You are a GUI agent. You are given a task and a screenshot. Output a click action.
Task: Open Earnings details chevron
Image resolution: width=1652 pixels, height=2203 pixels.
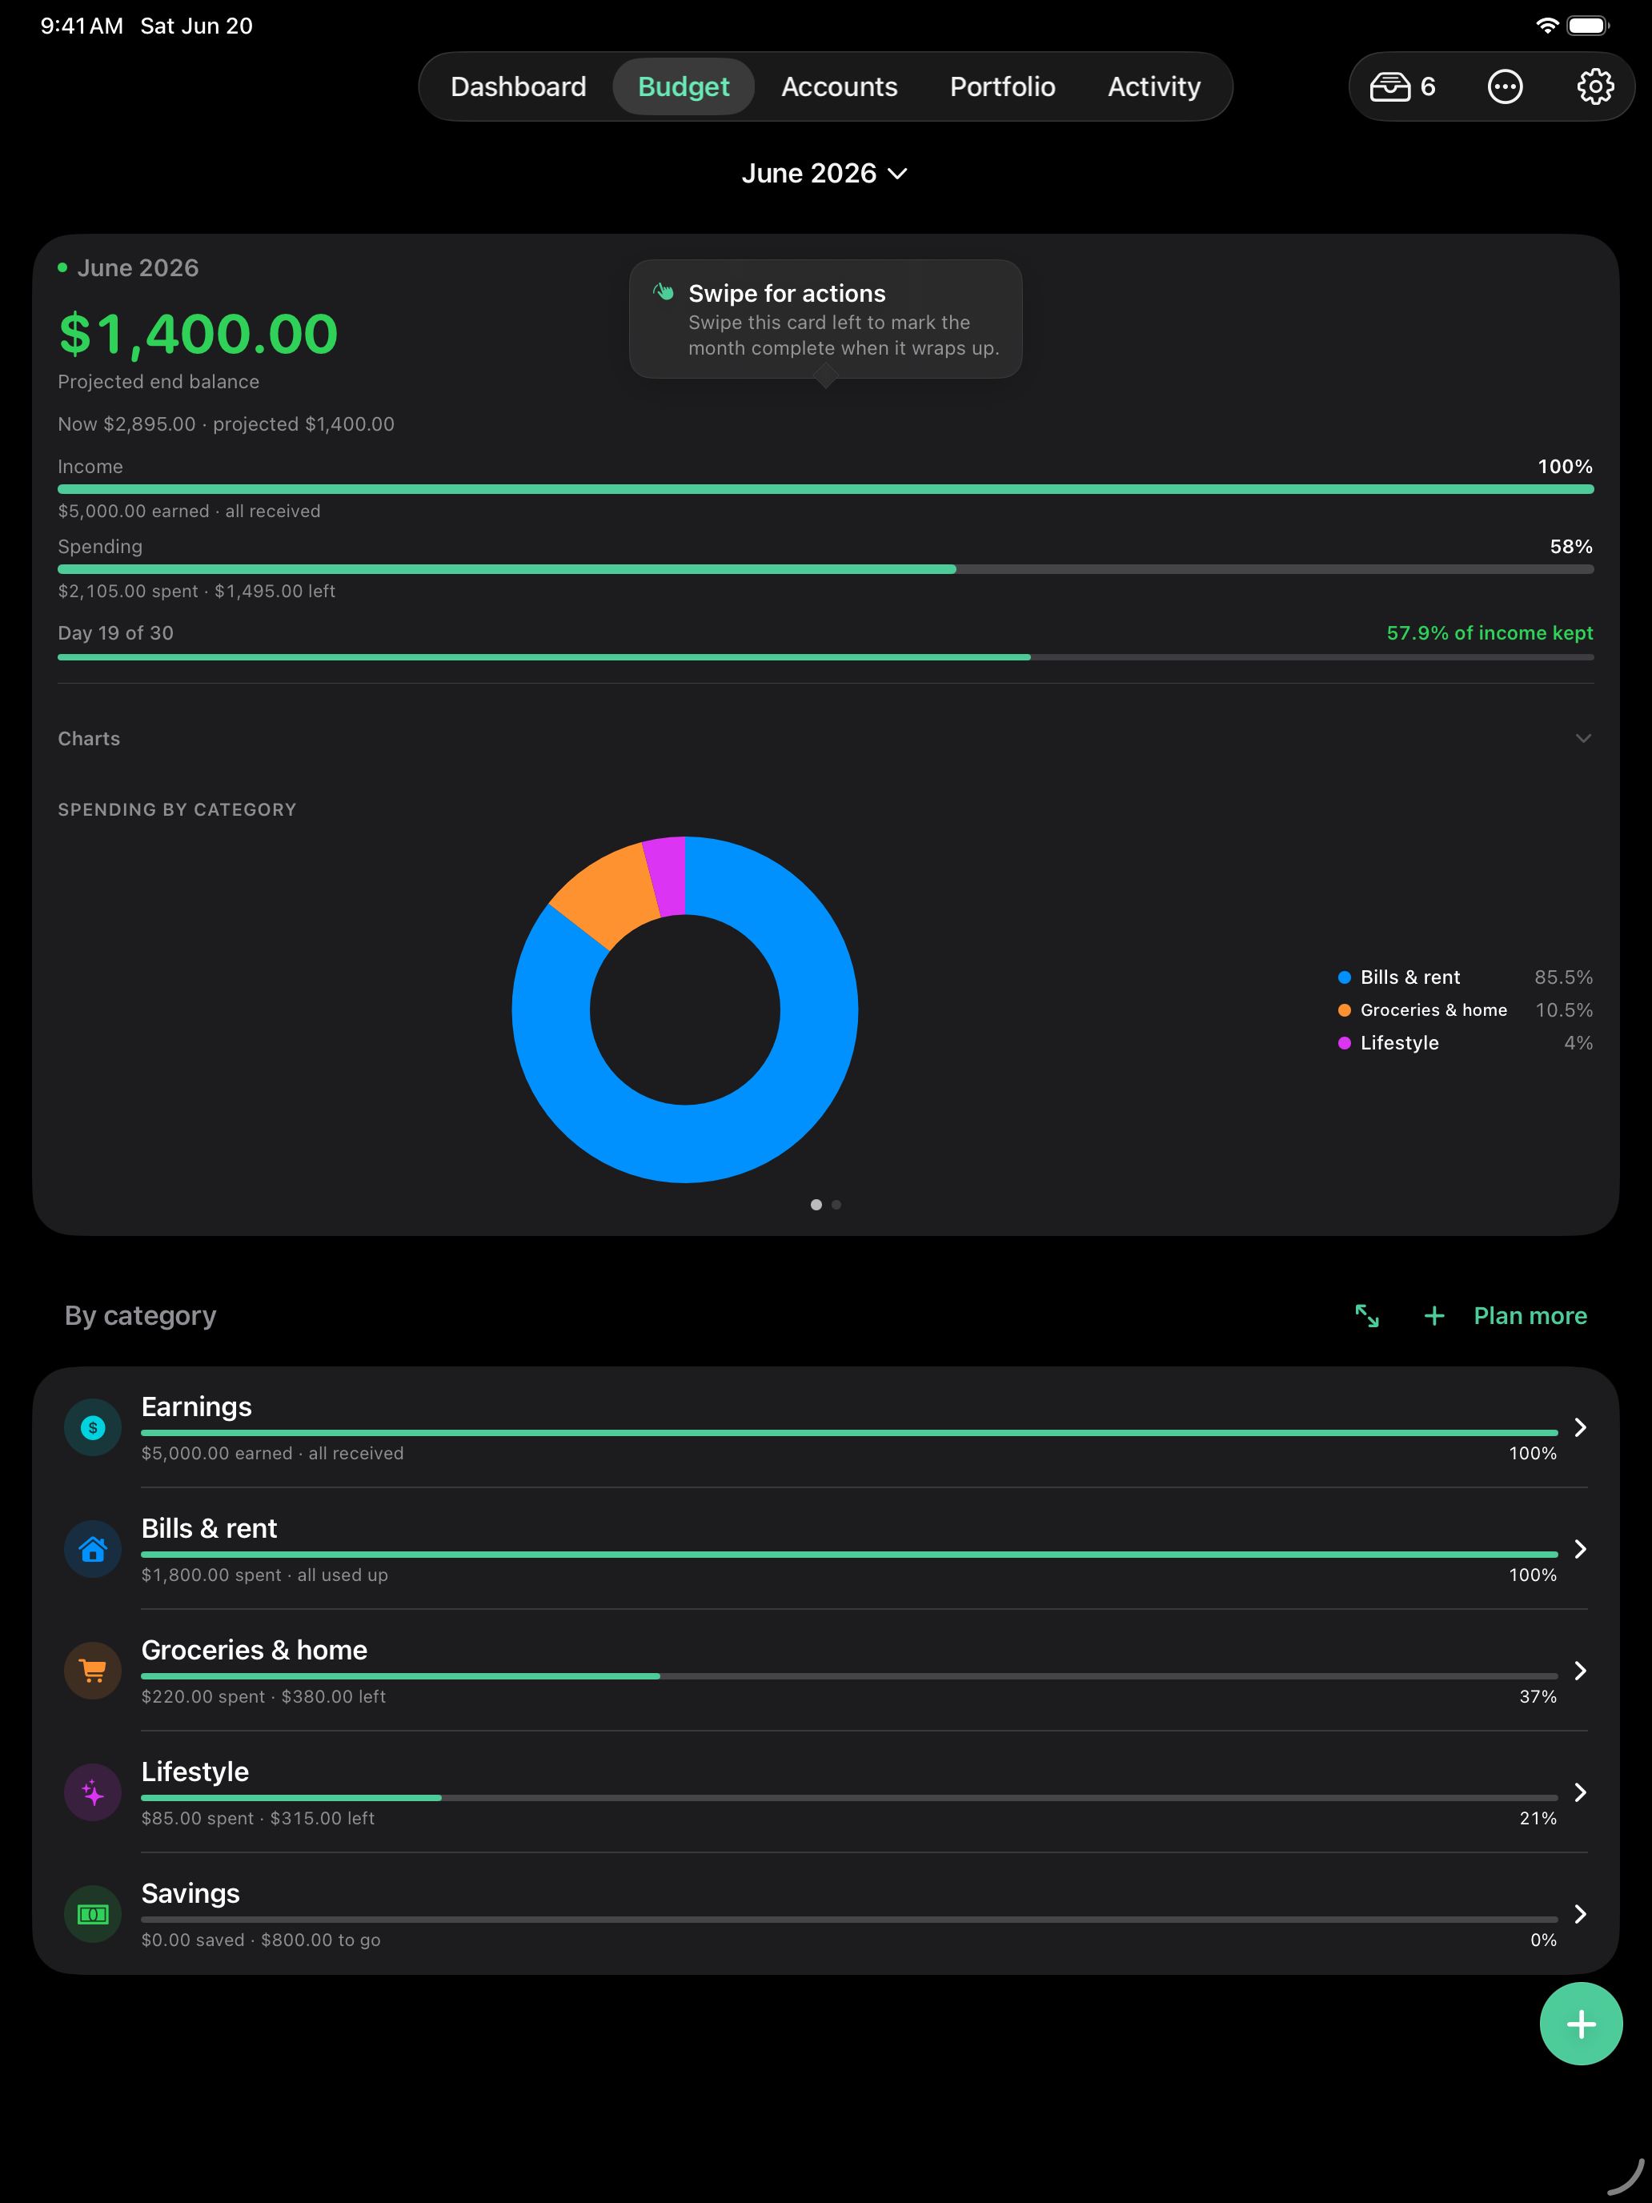click(1580, 1427)
